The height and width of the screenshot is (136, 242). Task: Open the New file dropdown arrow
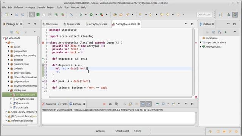tap(11, 14)
